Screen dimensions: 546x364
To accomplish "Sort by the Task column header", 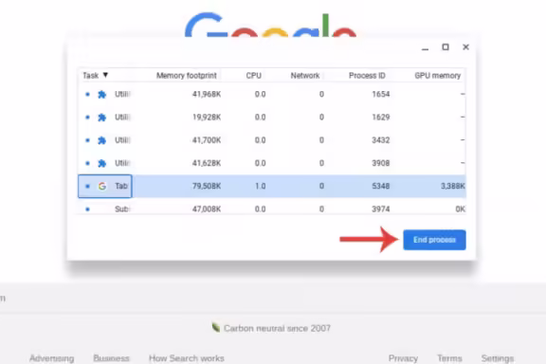I will [95, 75].
